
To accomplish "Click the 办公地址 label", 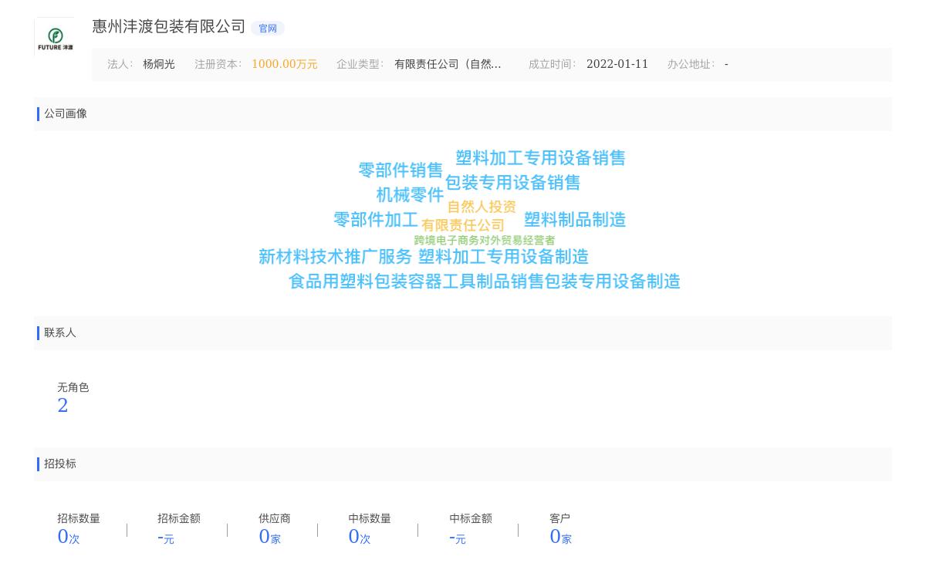I will click(x=691, y=65).
